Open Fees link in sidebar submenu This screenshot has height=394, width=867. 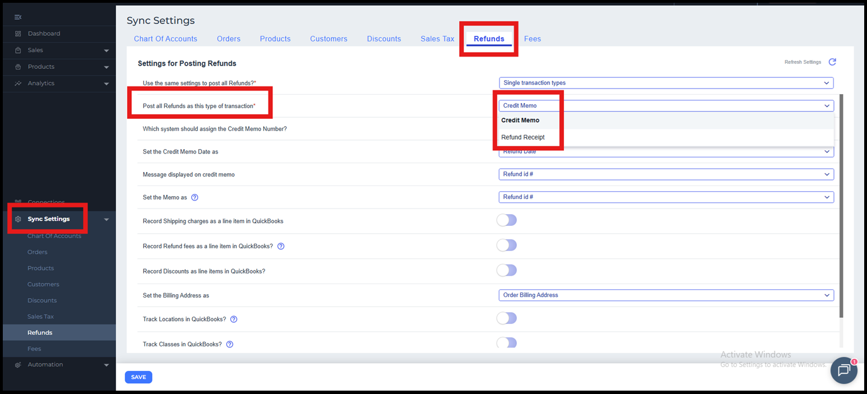point(34,349)
